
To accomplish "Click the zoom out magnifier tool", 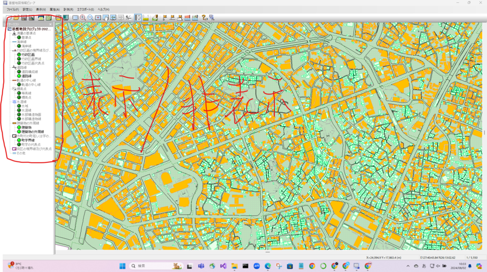I will (90, 18).
